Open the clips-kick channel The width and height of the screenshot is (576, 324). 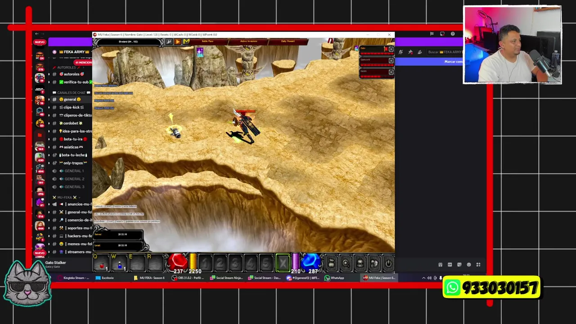72,108
